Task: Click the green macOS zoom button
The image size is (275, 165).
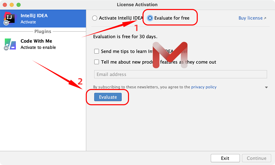Action: click(18, 5)
